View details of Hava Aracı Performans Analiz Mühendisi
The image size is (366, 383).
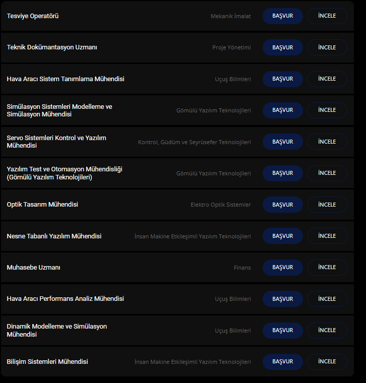tap(327, 299)
